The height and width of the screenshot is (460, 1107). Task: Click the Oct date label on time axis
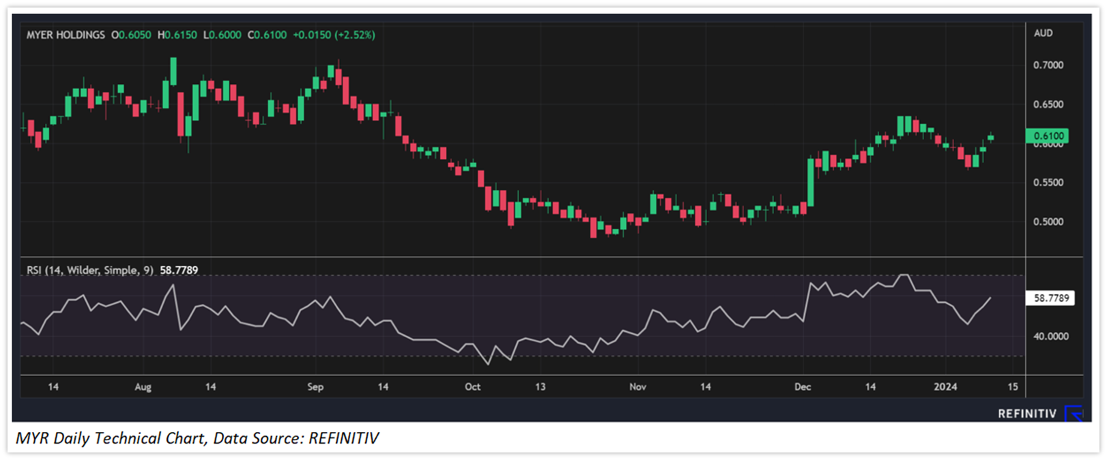point(472,387)
